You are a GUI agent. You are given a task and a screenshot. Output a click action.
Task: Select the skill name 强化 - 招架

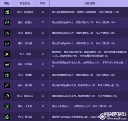click(25, 54)
